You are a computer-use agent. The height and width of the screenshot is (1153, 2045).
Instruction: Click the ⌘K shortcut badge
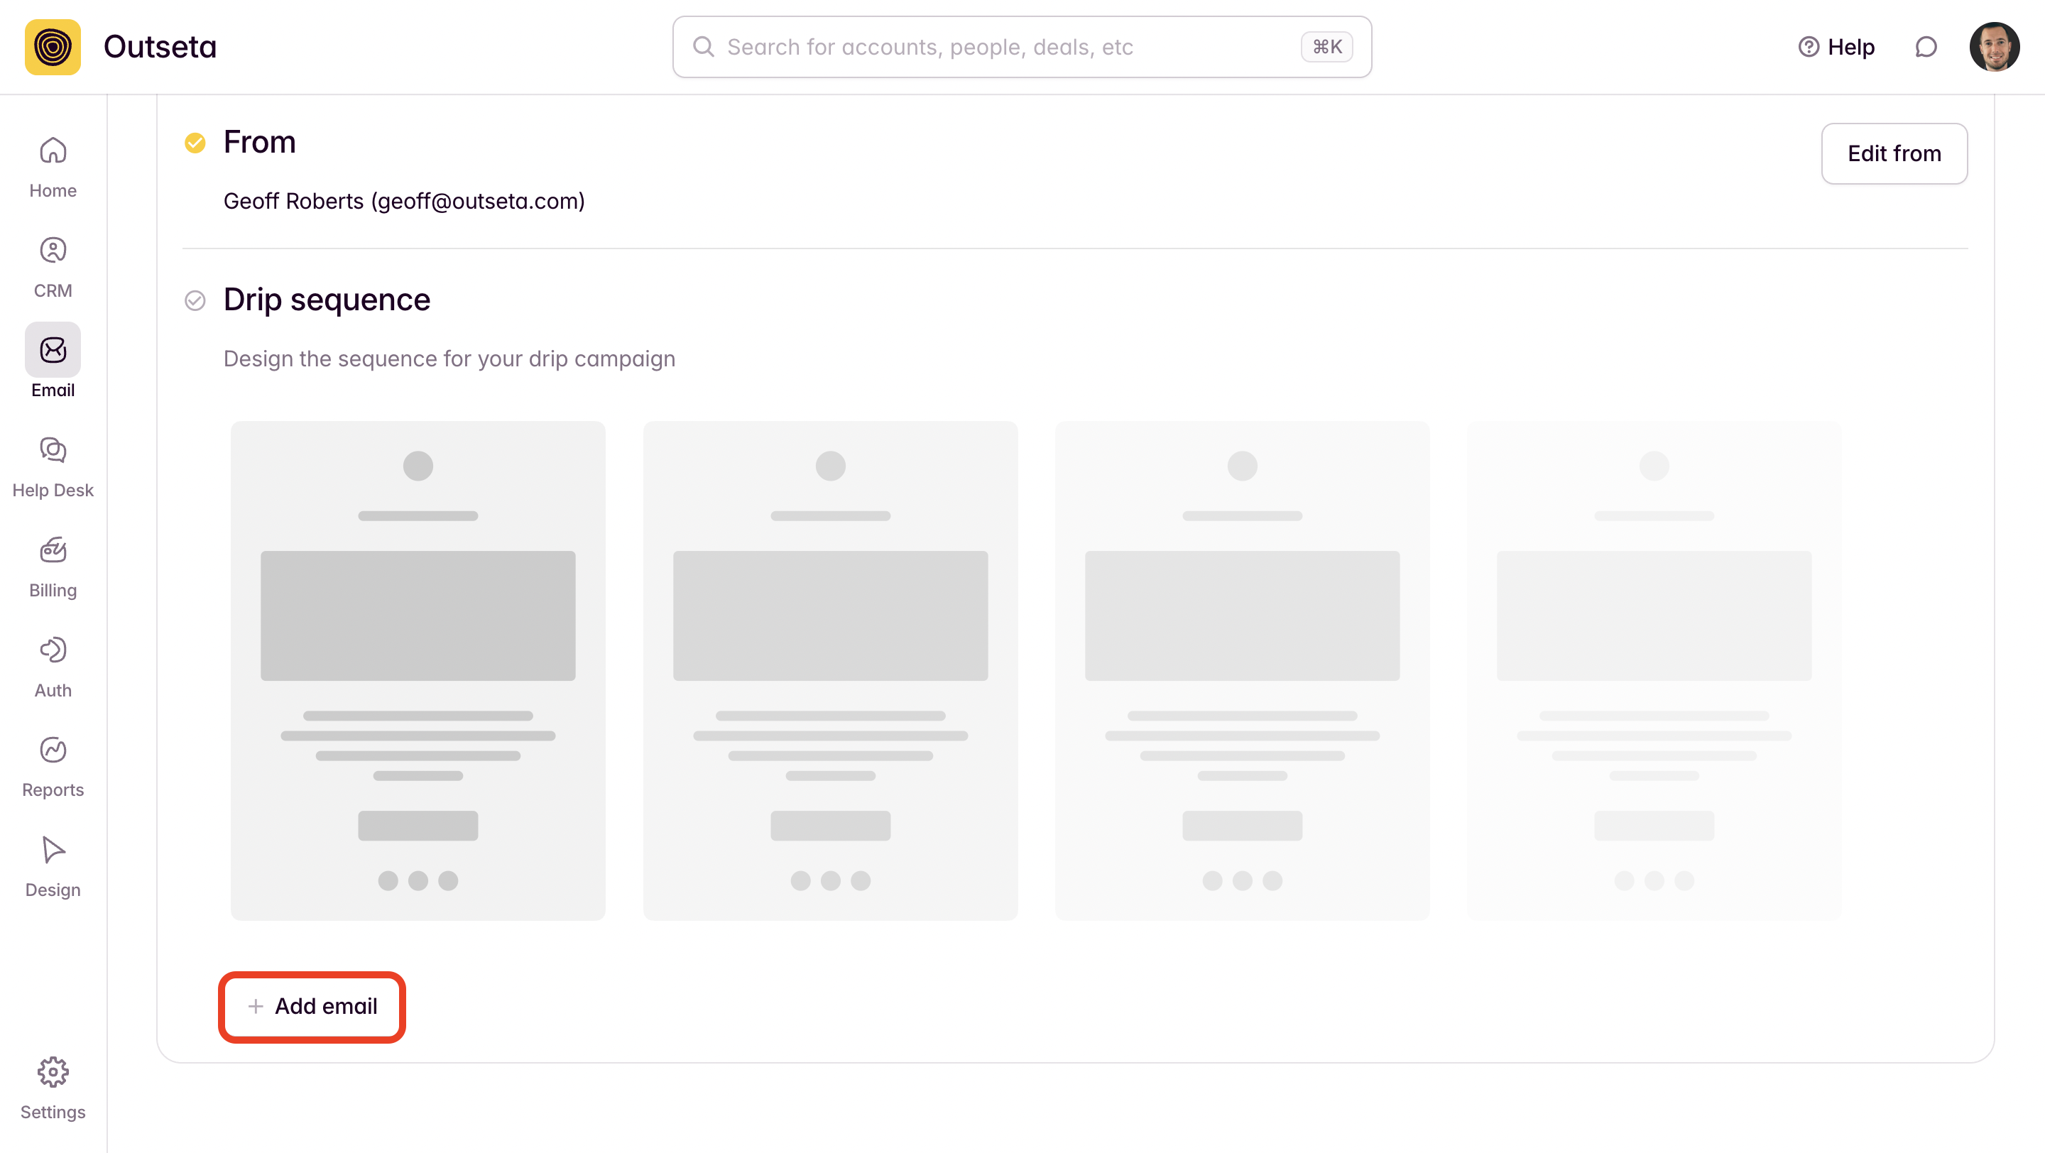(1326, 47)
